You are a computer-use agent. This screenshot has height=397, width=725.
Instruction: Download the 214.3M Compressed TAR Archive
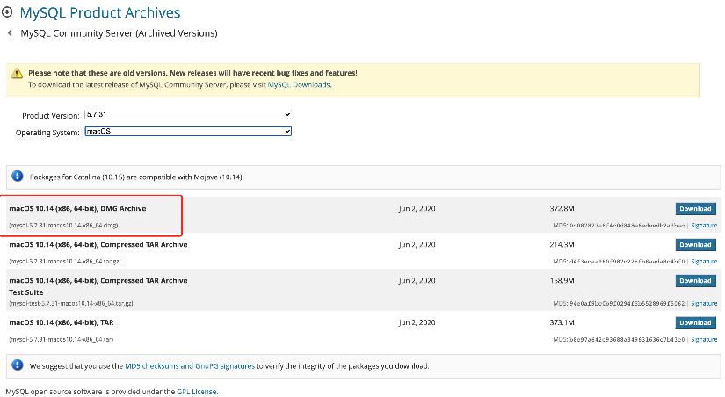pos(695,245)
